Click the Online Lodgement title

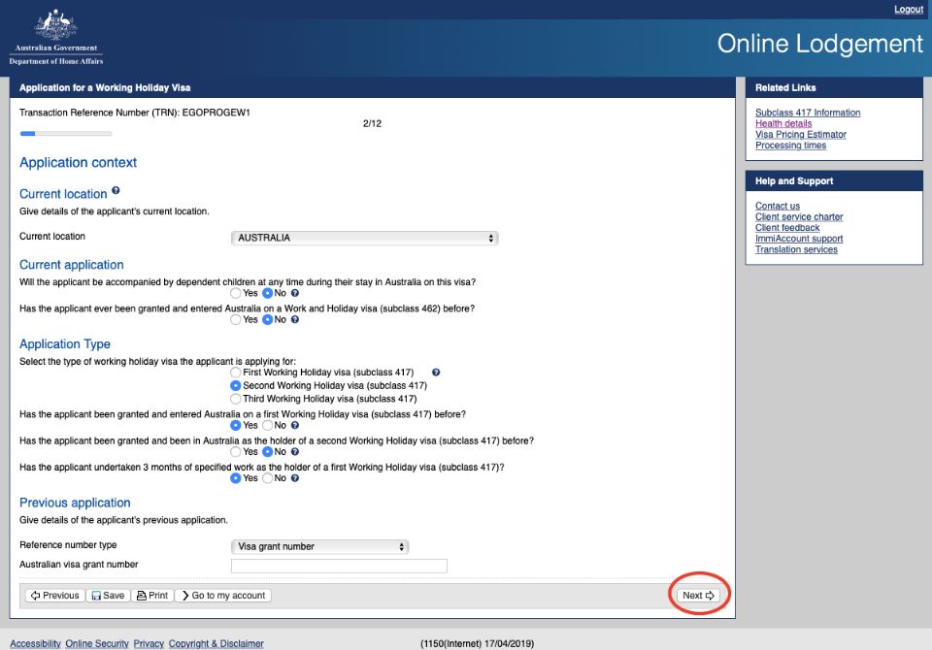point(819,44)
